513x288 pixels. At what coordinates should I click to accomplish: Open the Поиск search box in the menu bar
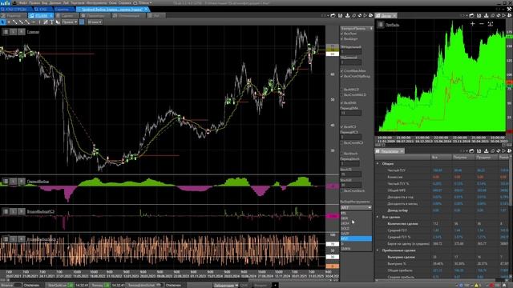tap(143, 2)
